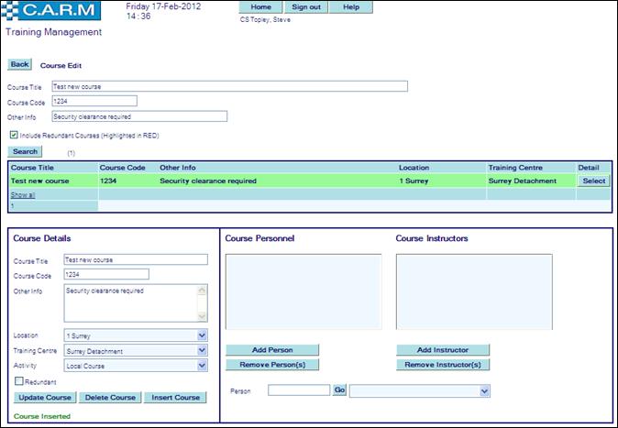Delete the course with Delete Course
The width and height of the screenshot is (618, 428).
110,398
